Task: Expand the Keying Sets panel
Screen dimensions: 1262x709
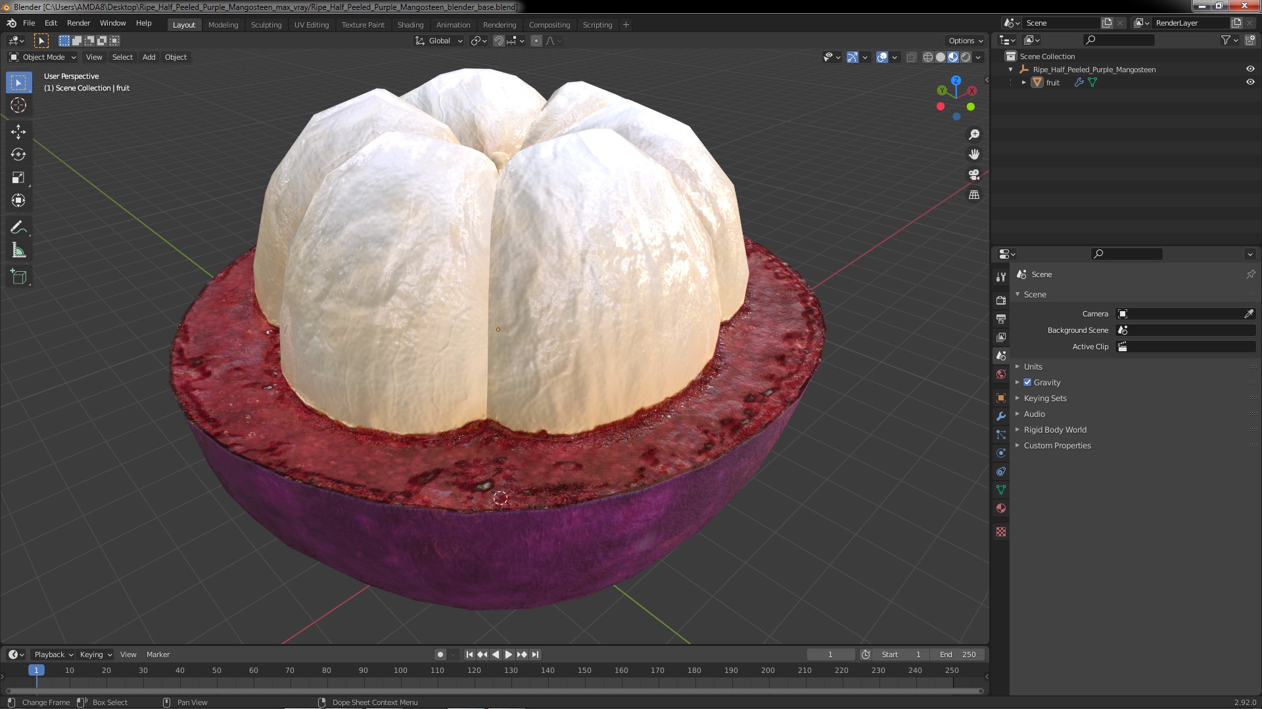Action: click(x=1045, y=398)
